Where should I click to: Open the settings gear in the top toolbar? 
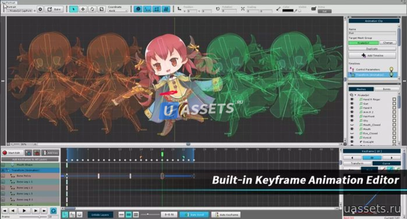coord(40,9)
